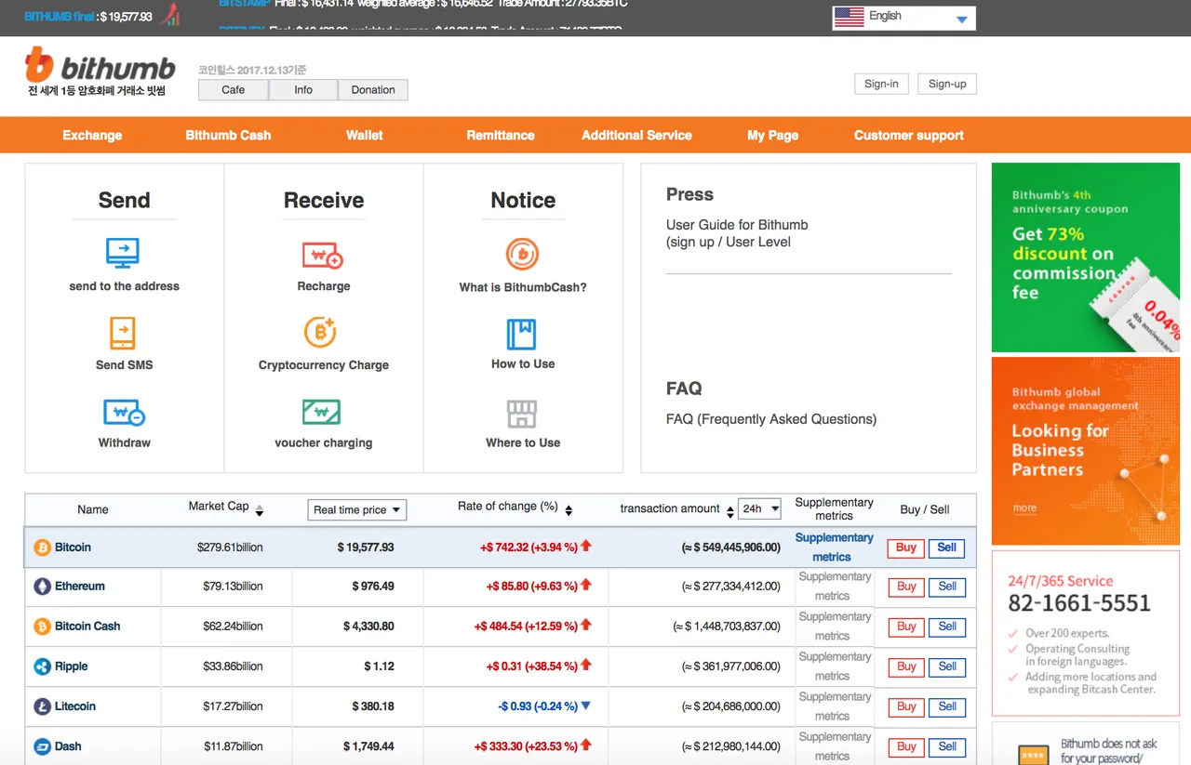Click Sell in the Ripple row

[947, 667]
